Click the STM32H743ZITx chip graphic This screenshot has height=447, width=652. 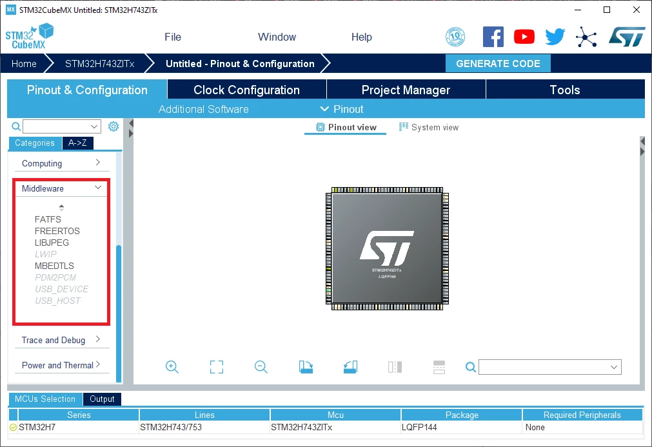387,248
